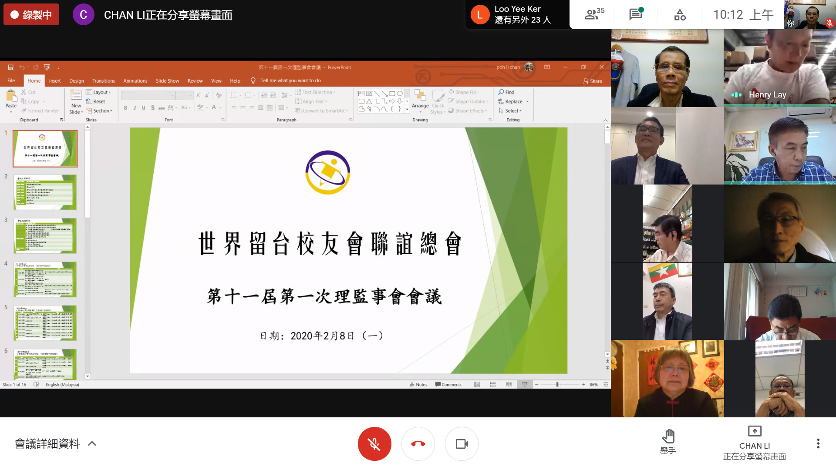Select slide 3 thumbnail
The height and width of the screenshot is (470, 836).
tap(45, 236)
